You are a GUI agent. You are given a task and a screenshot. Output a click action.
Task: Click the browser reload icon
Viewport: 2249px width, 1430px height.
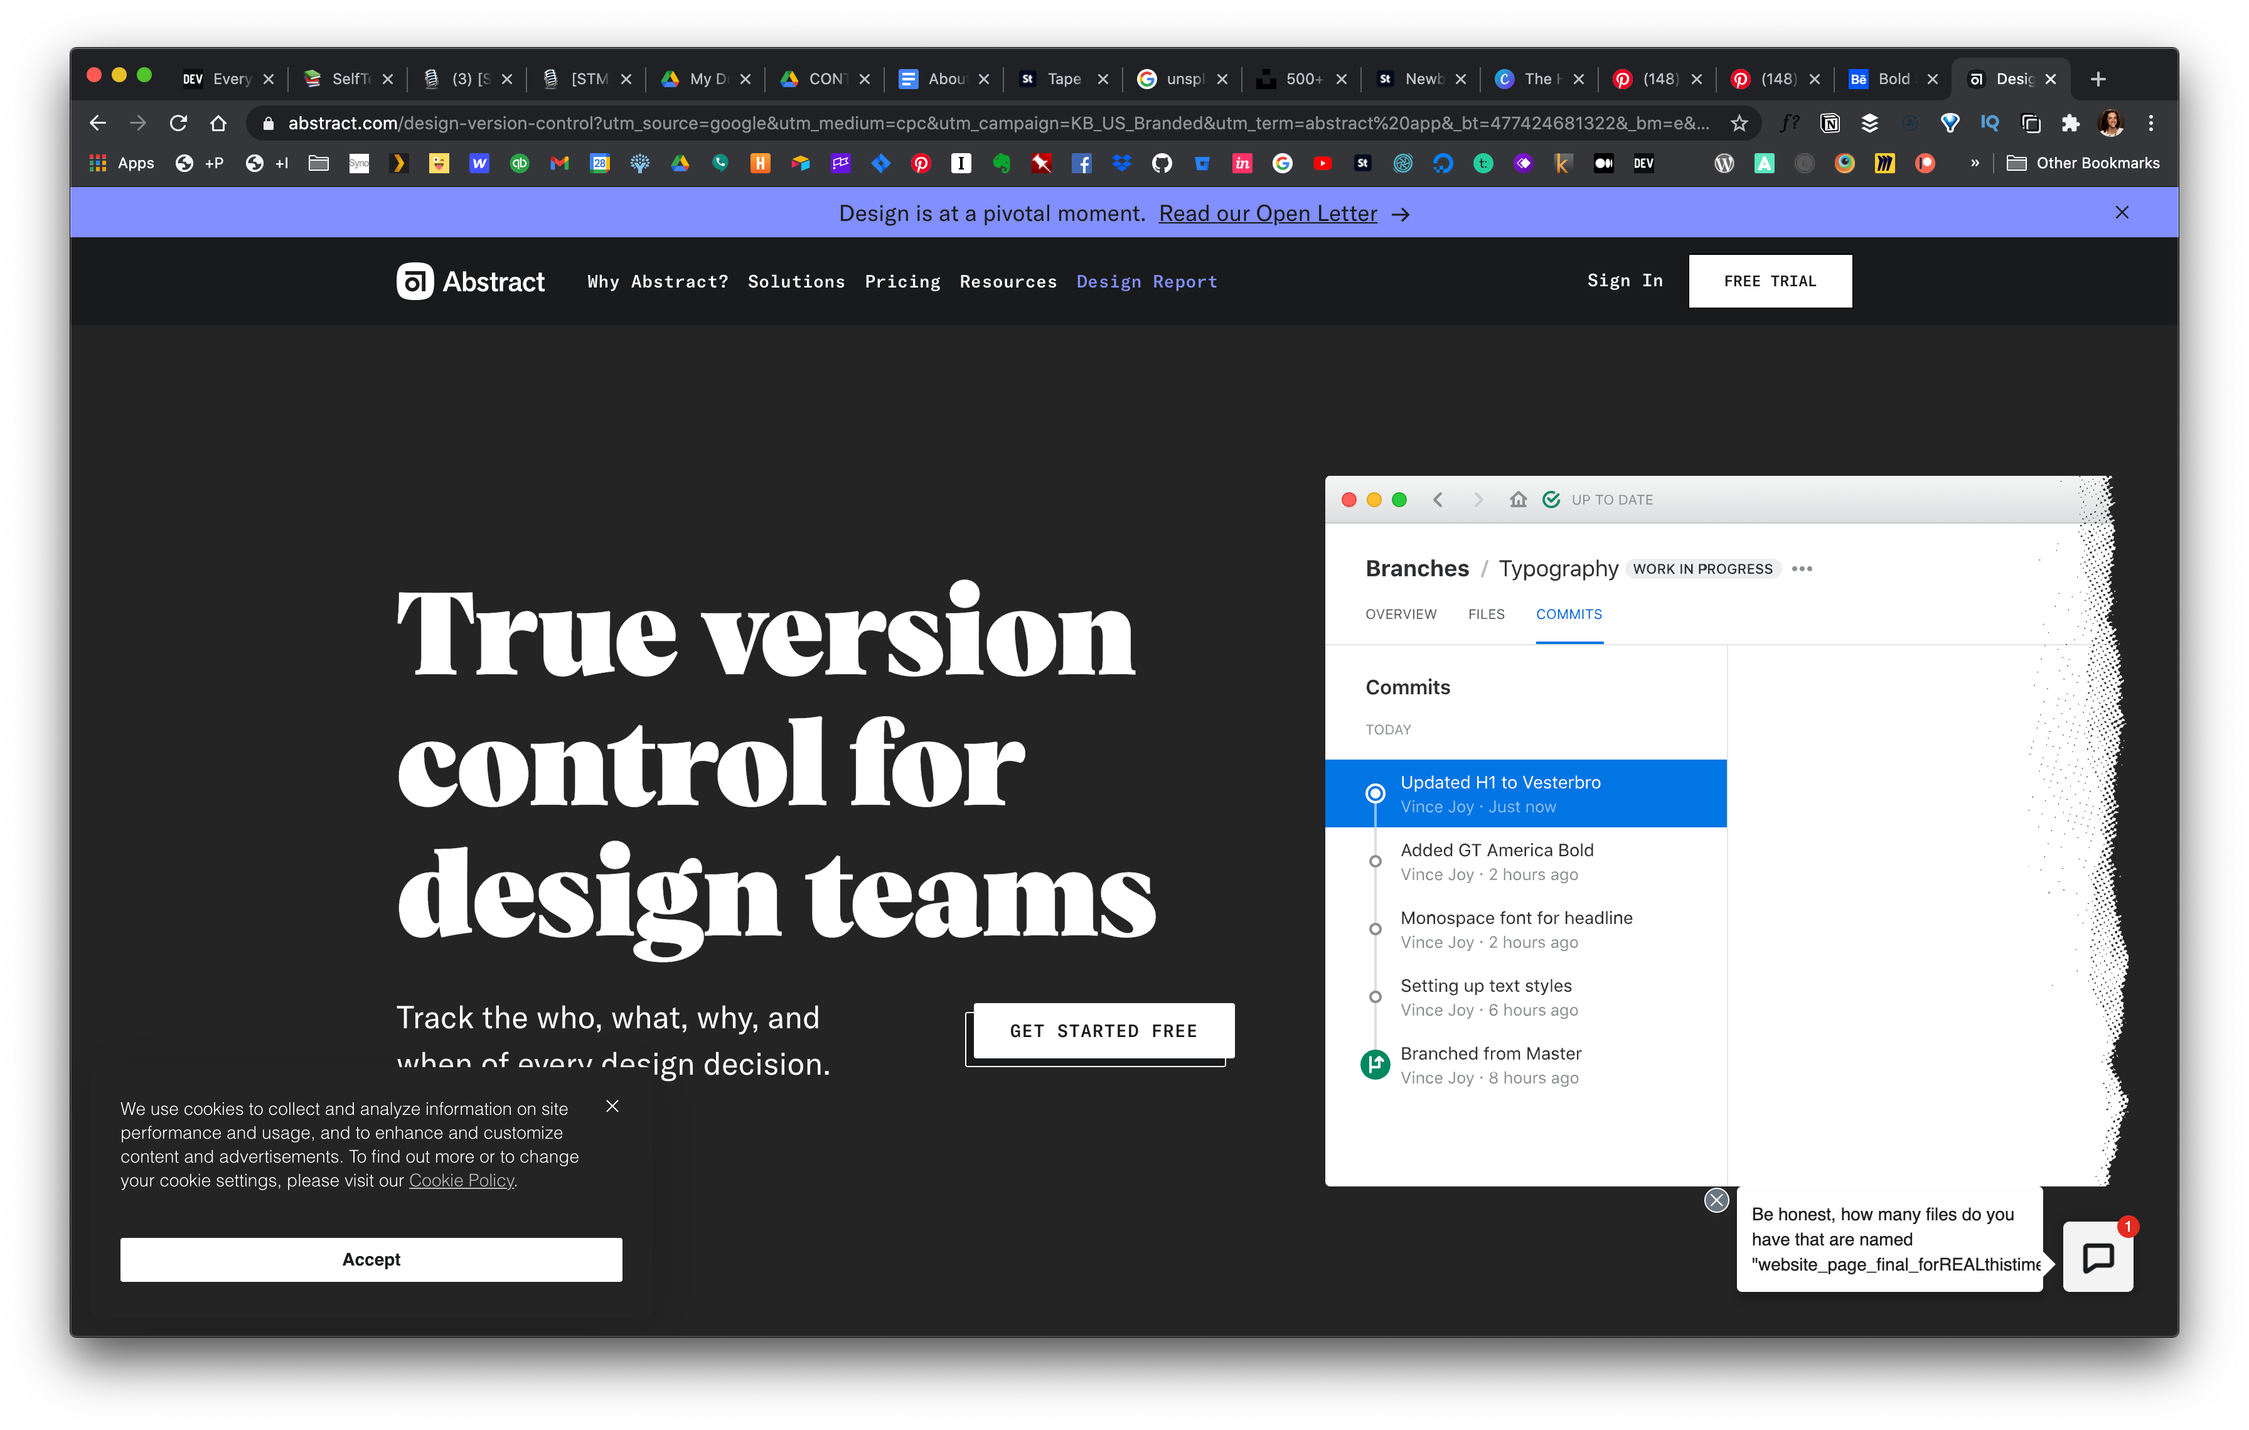point(178,123)
